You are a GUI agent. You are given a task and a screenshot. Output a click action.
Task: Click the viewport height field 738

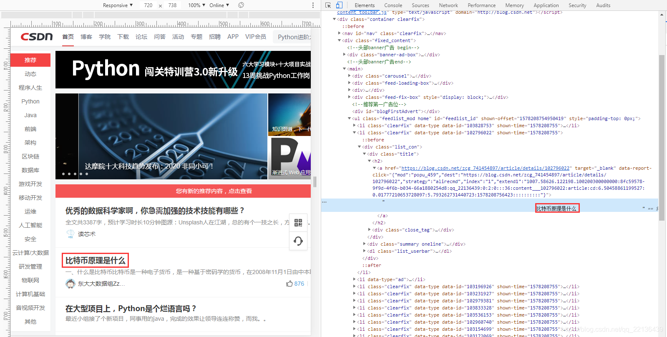(x=172, y=5)
